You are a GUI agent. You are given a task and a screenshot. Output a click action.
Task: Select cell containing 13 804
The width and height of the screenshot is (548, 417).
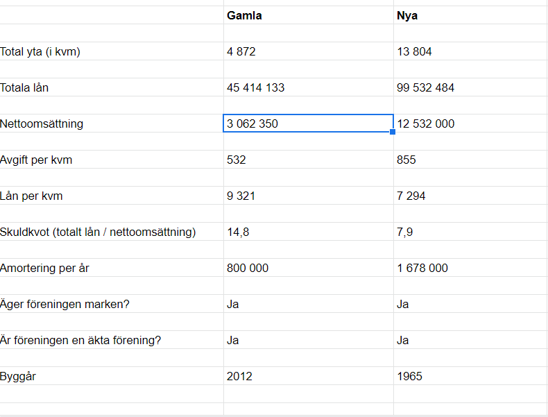coord(470,51)
